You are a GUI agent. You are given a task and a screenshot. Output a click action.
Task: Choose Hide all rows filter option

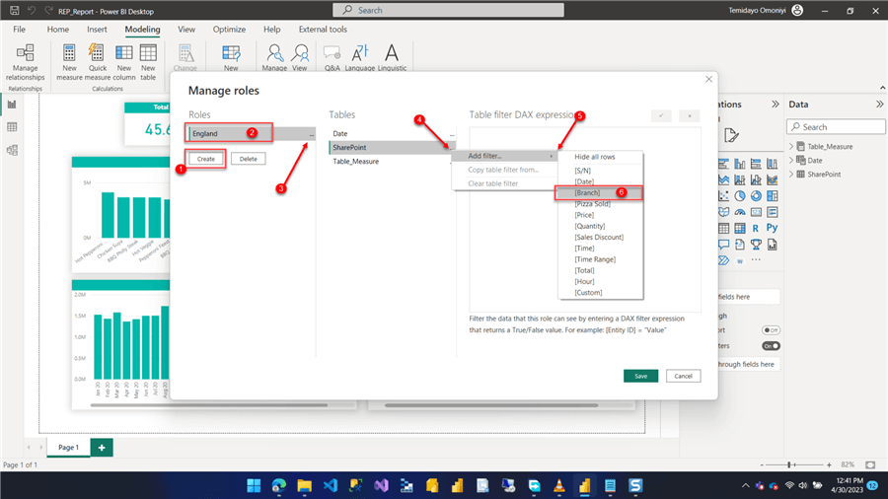[x=595, y=157]
